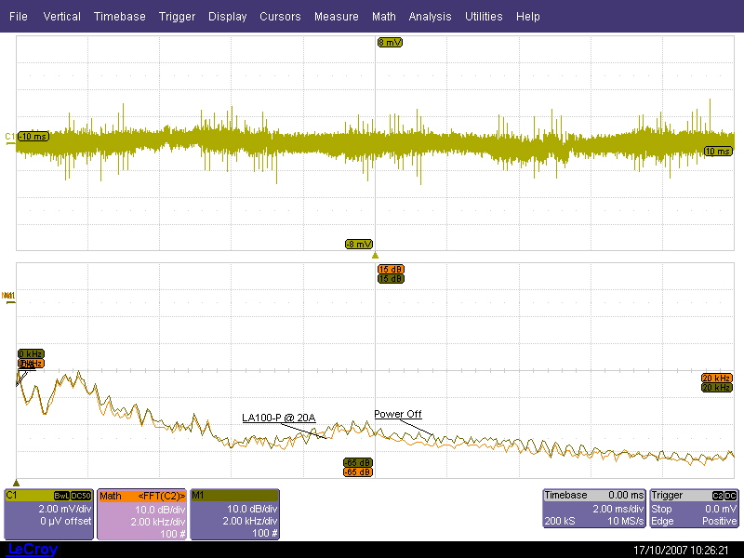Click the "10 MS/s" sample rate
Screen dimensions: 744x558
pos(625,521)
